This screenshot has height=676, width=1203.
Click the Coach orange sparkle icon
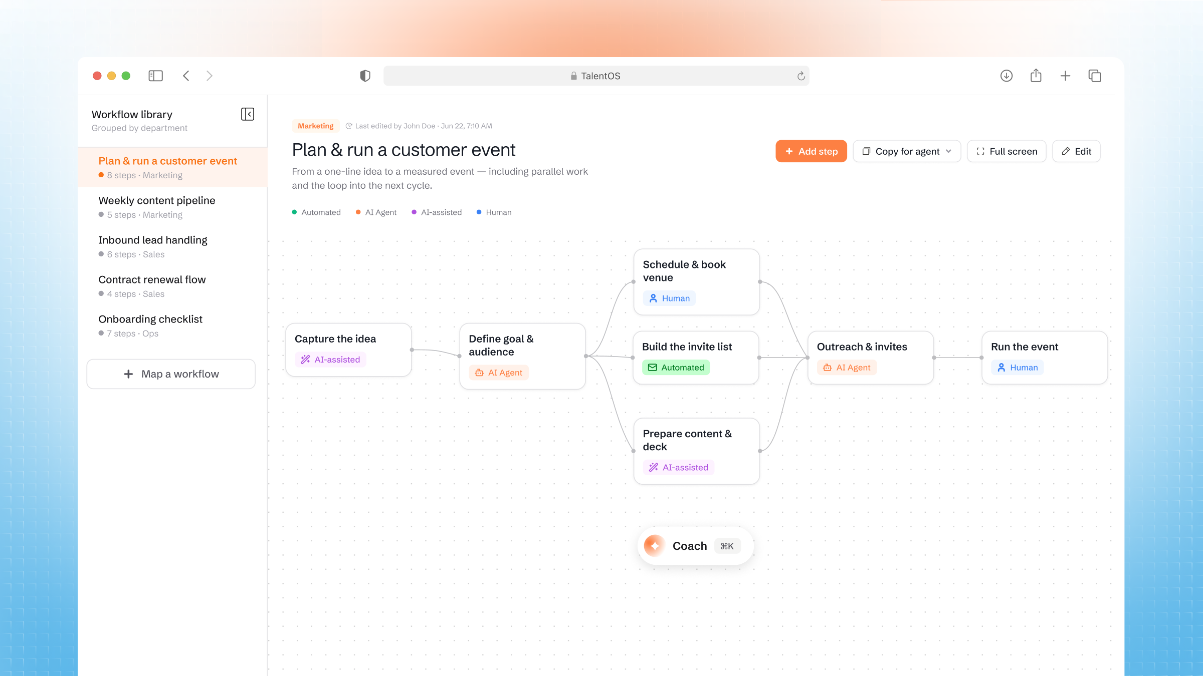pyautogui.click(x=655, y=546)
